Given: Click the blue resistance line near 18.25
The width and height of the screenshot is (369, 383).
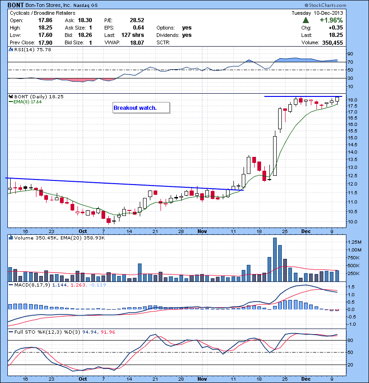Looking at the screenshot, I should (x=303, y=96).
